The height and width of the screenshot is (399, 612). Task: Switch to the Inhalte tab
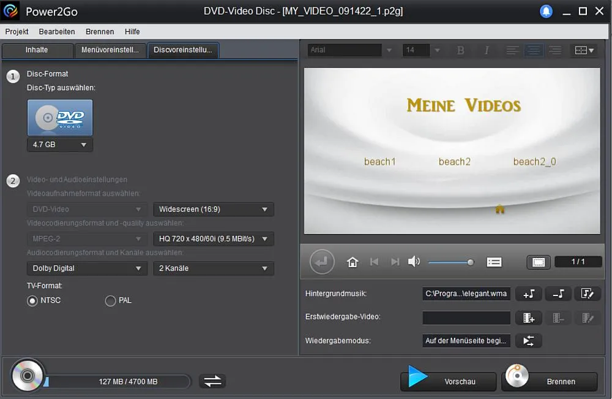click(x=37, y=50)
